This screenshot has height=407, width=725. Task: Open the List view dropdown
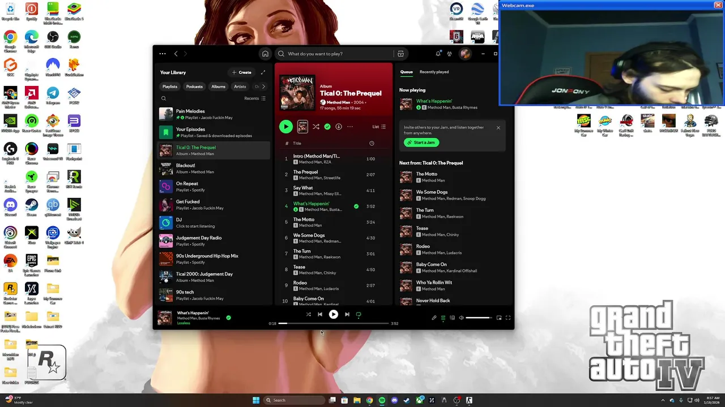click(x=379, y=127)
